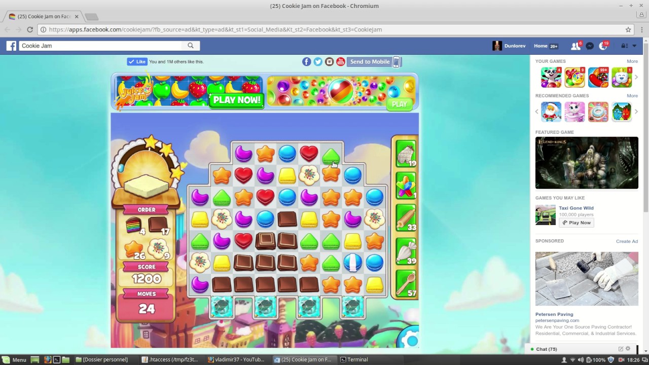
Task: Use the piping bag booster showing 39
Action: click(x=406, y=251)
